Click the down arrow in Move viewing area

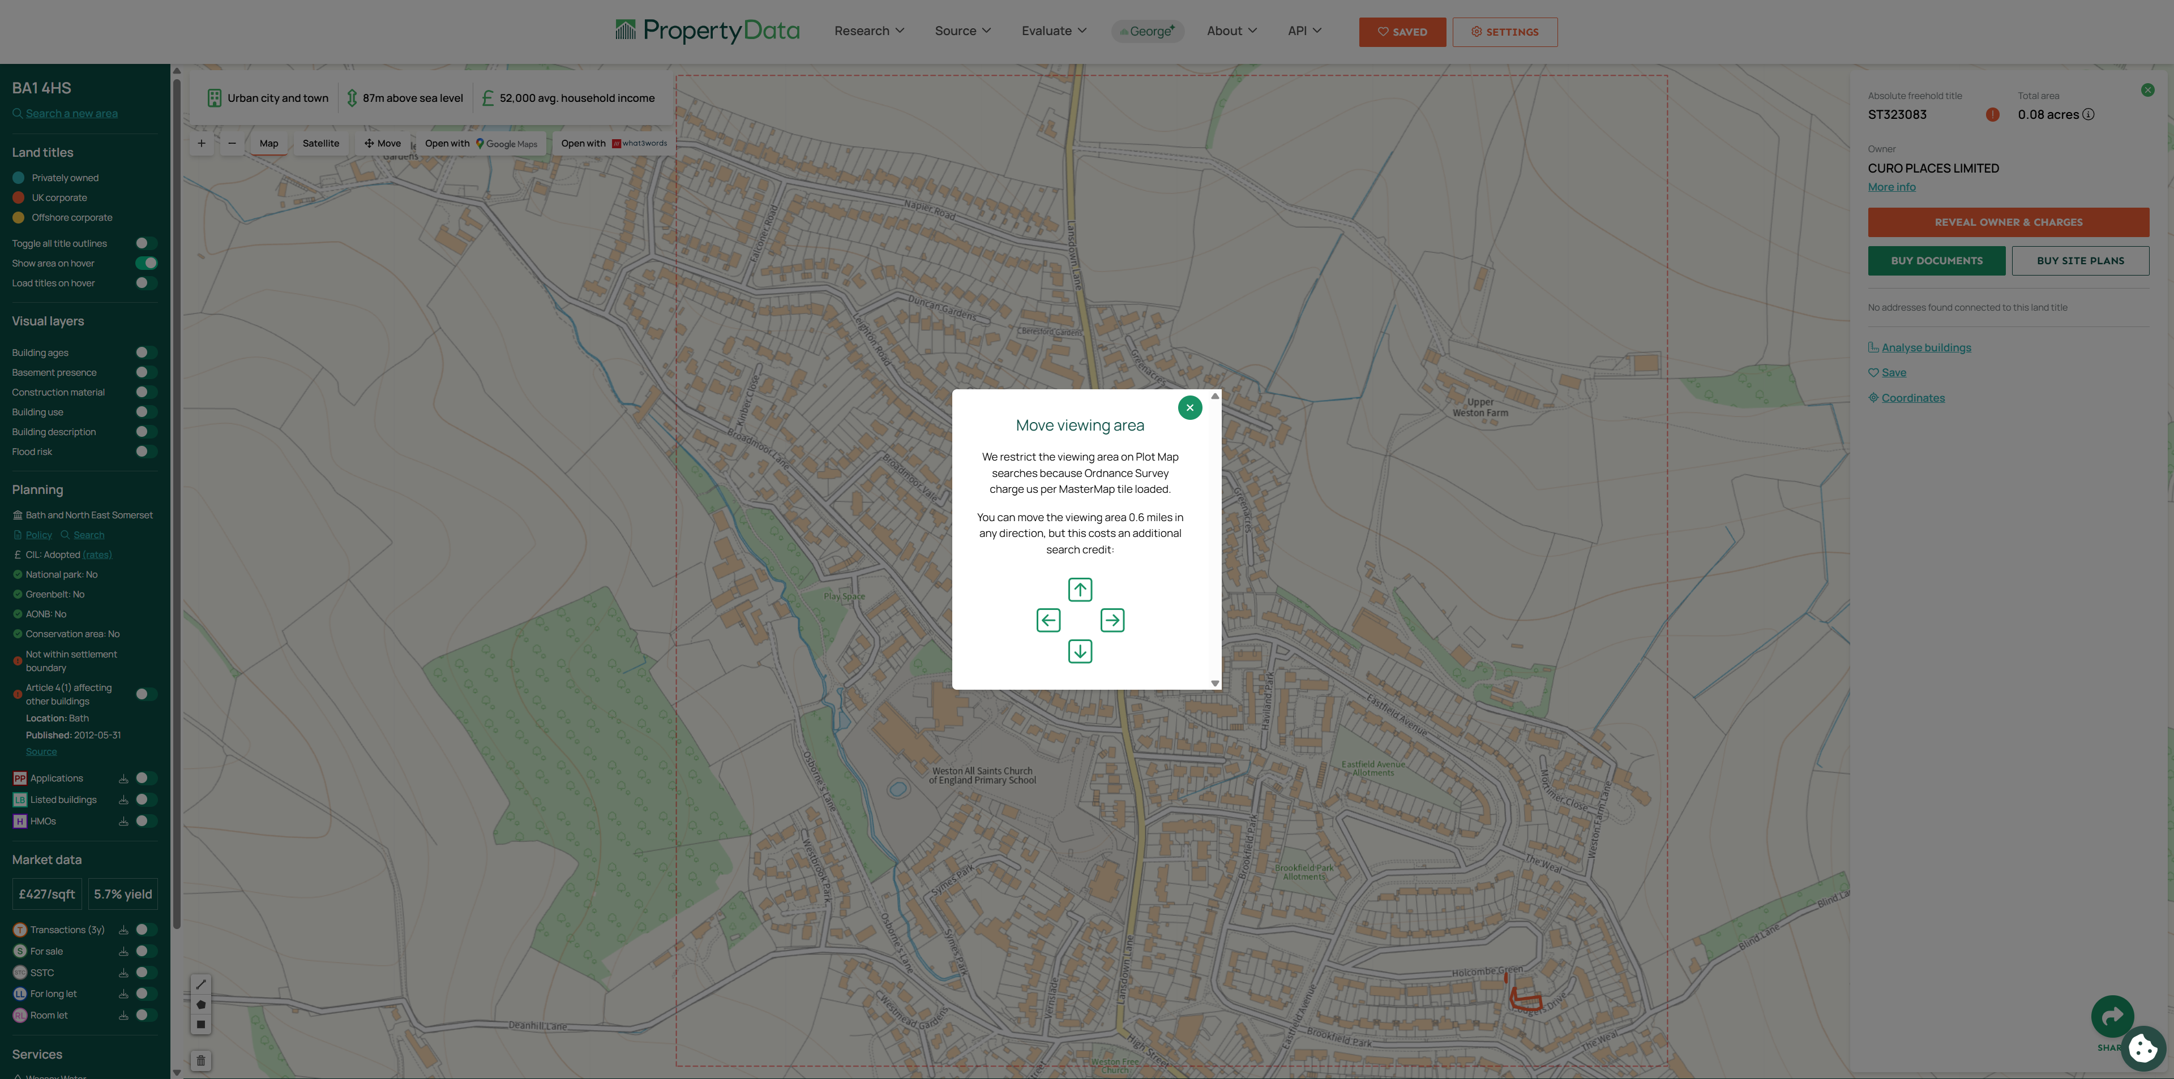(x=1080, y=651)
